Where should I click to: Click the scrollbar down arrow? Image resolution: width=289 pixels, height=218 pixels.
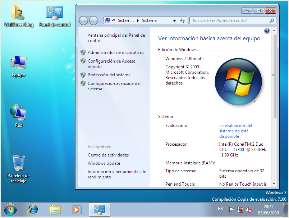click(274, 184)
